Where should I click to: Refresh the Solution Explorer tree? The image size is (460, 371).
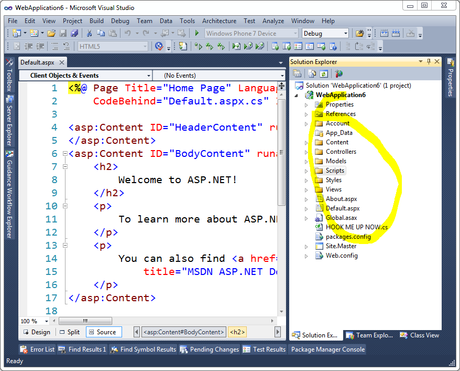tap(324, 73)
